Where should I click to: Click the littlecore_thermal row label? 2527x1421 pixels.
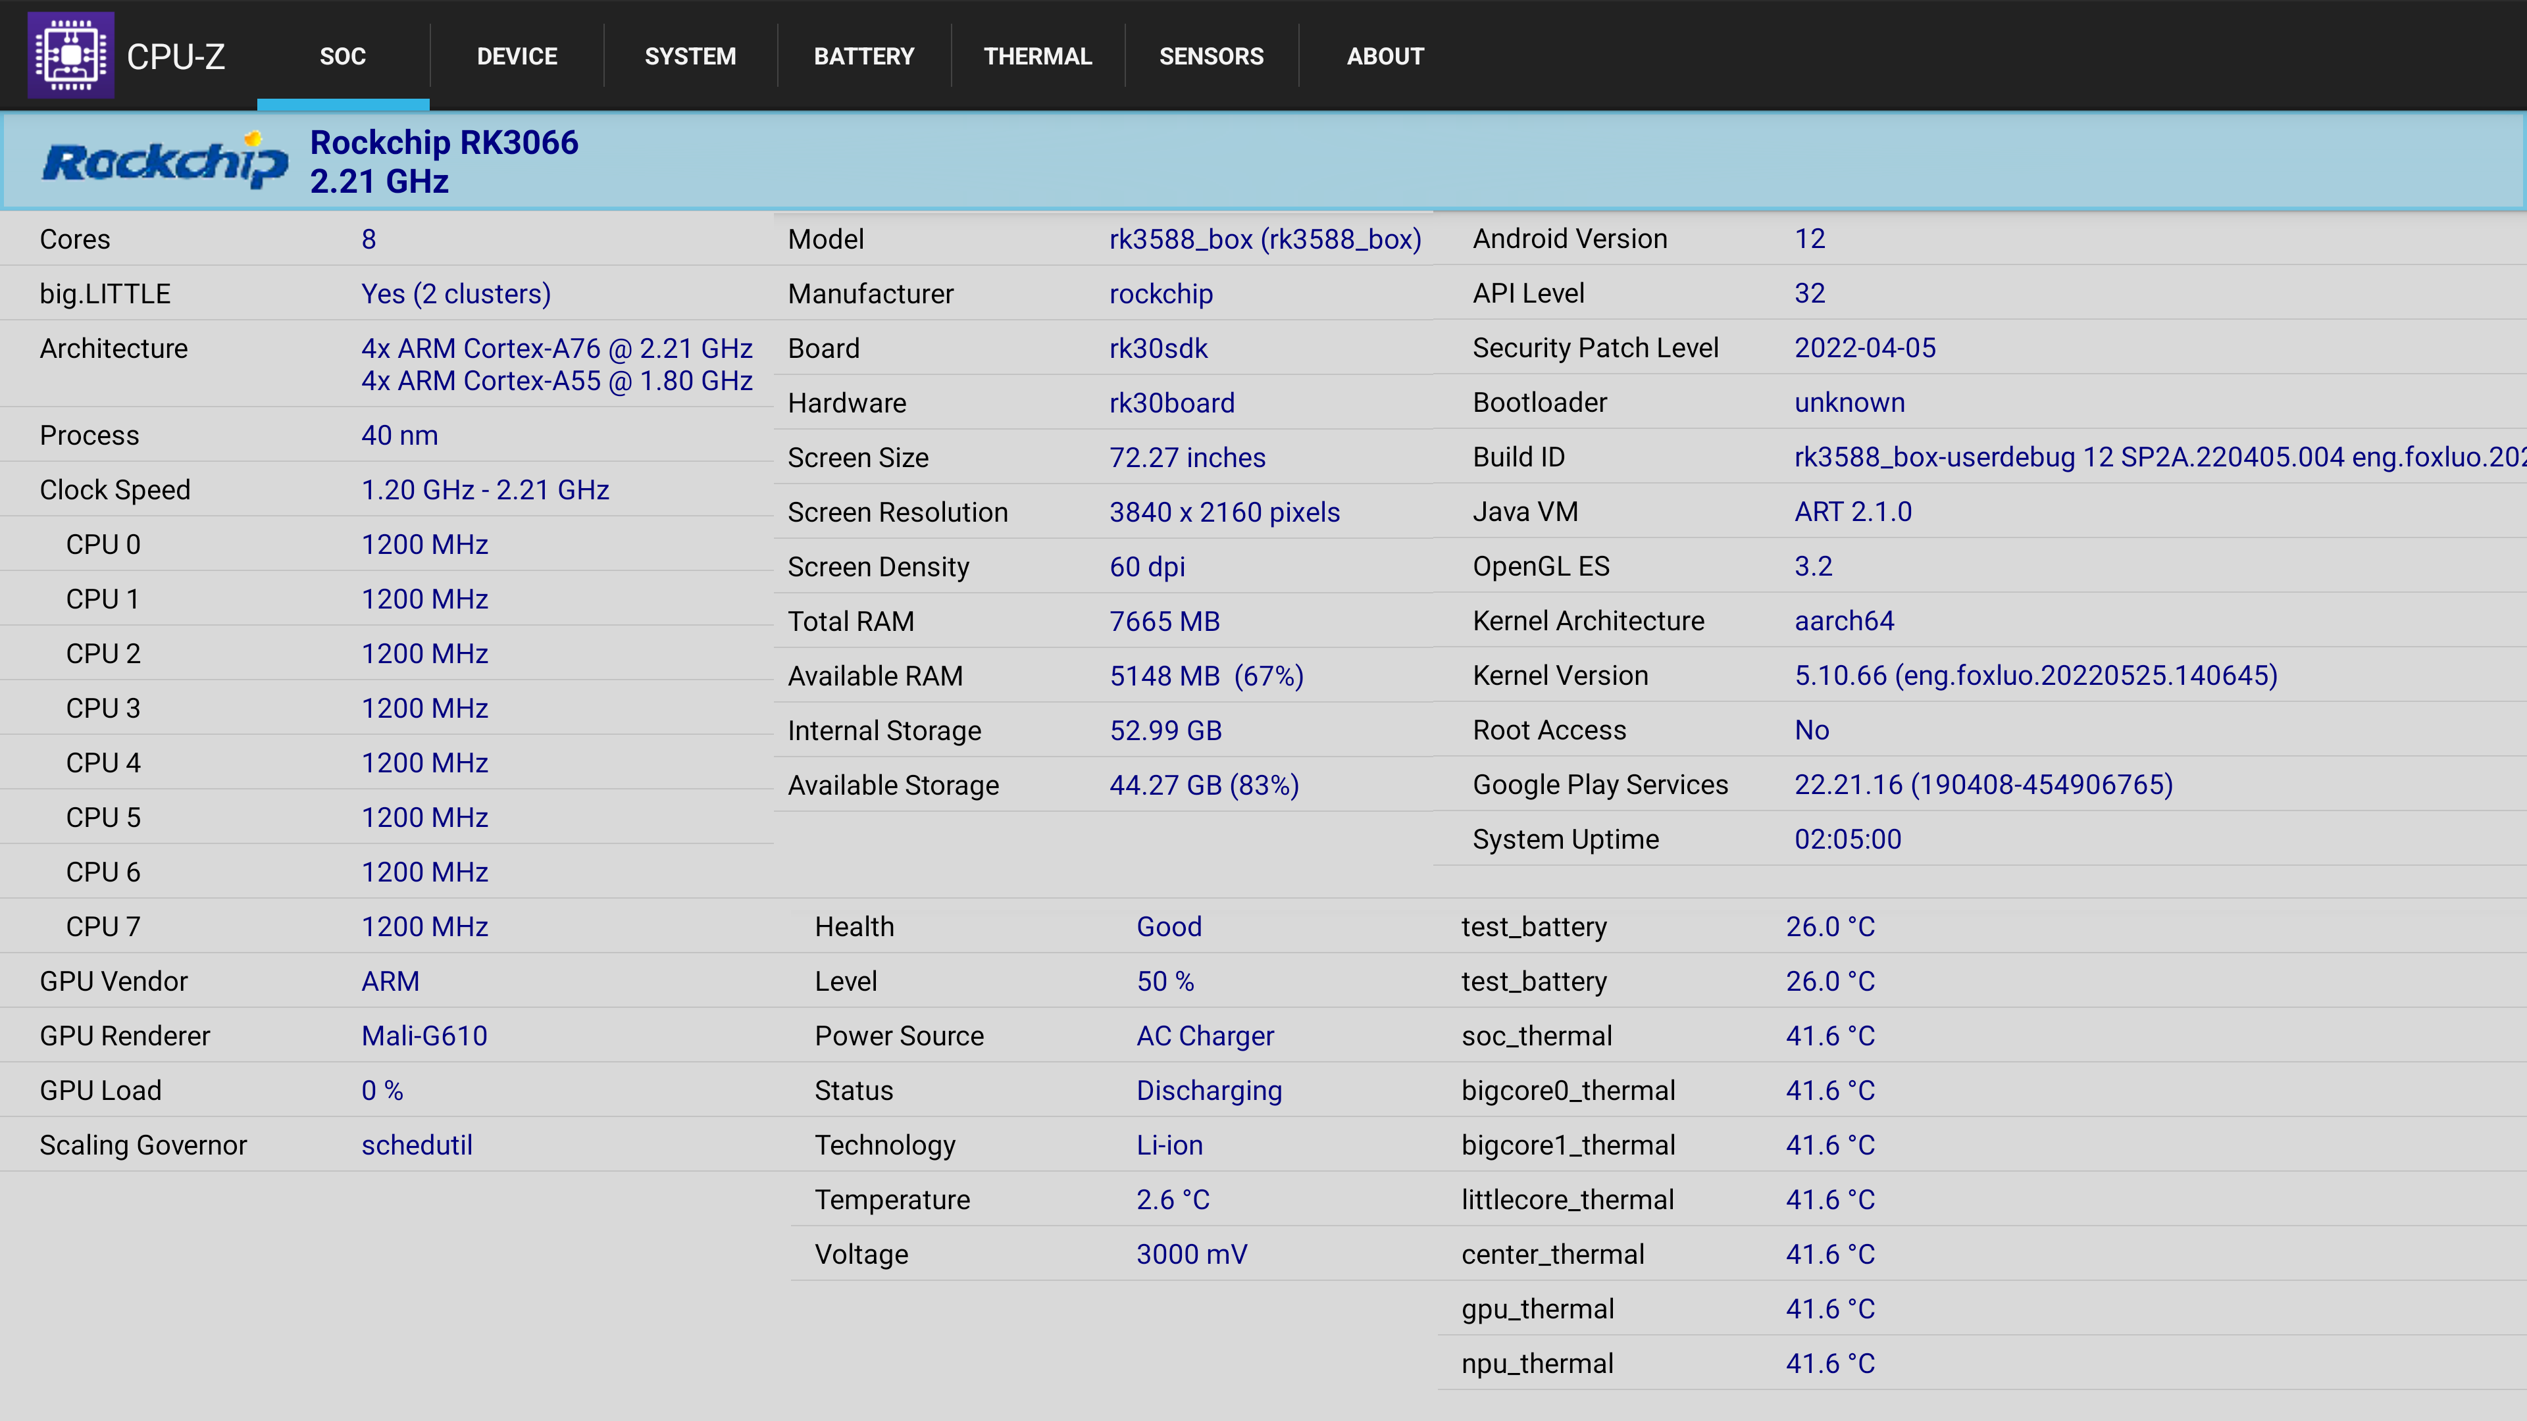coord(1568,1201)
